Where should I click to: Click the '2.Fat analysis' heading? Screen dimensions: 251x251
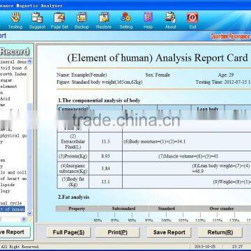pos(74,197)
